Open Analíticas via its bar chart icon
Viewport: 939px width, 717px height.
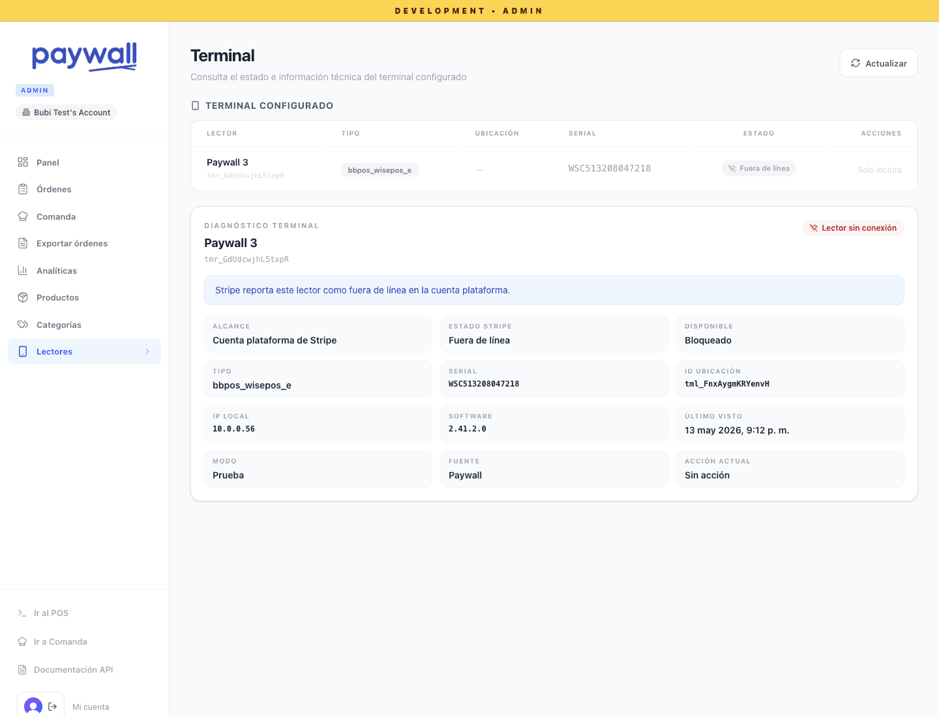(23, 271)
